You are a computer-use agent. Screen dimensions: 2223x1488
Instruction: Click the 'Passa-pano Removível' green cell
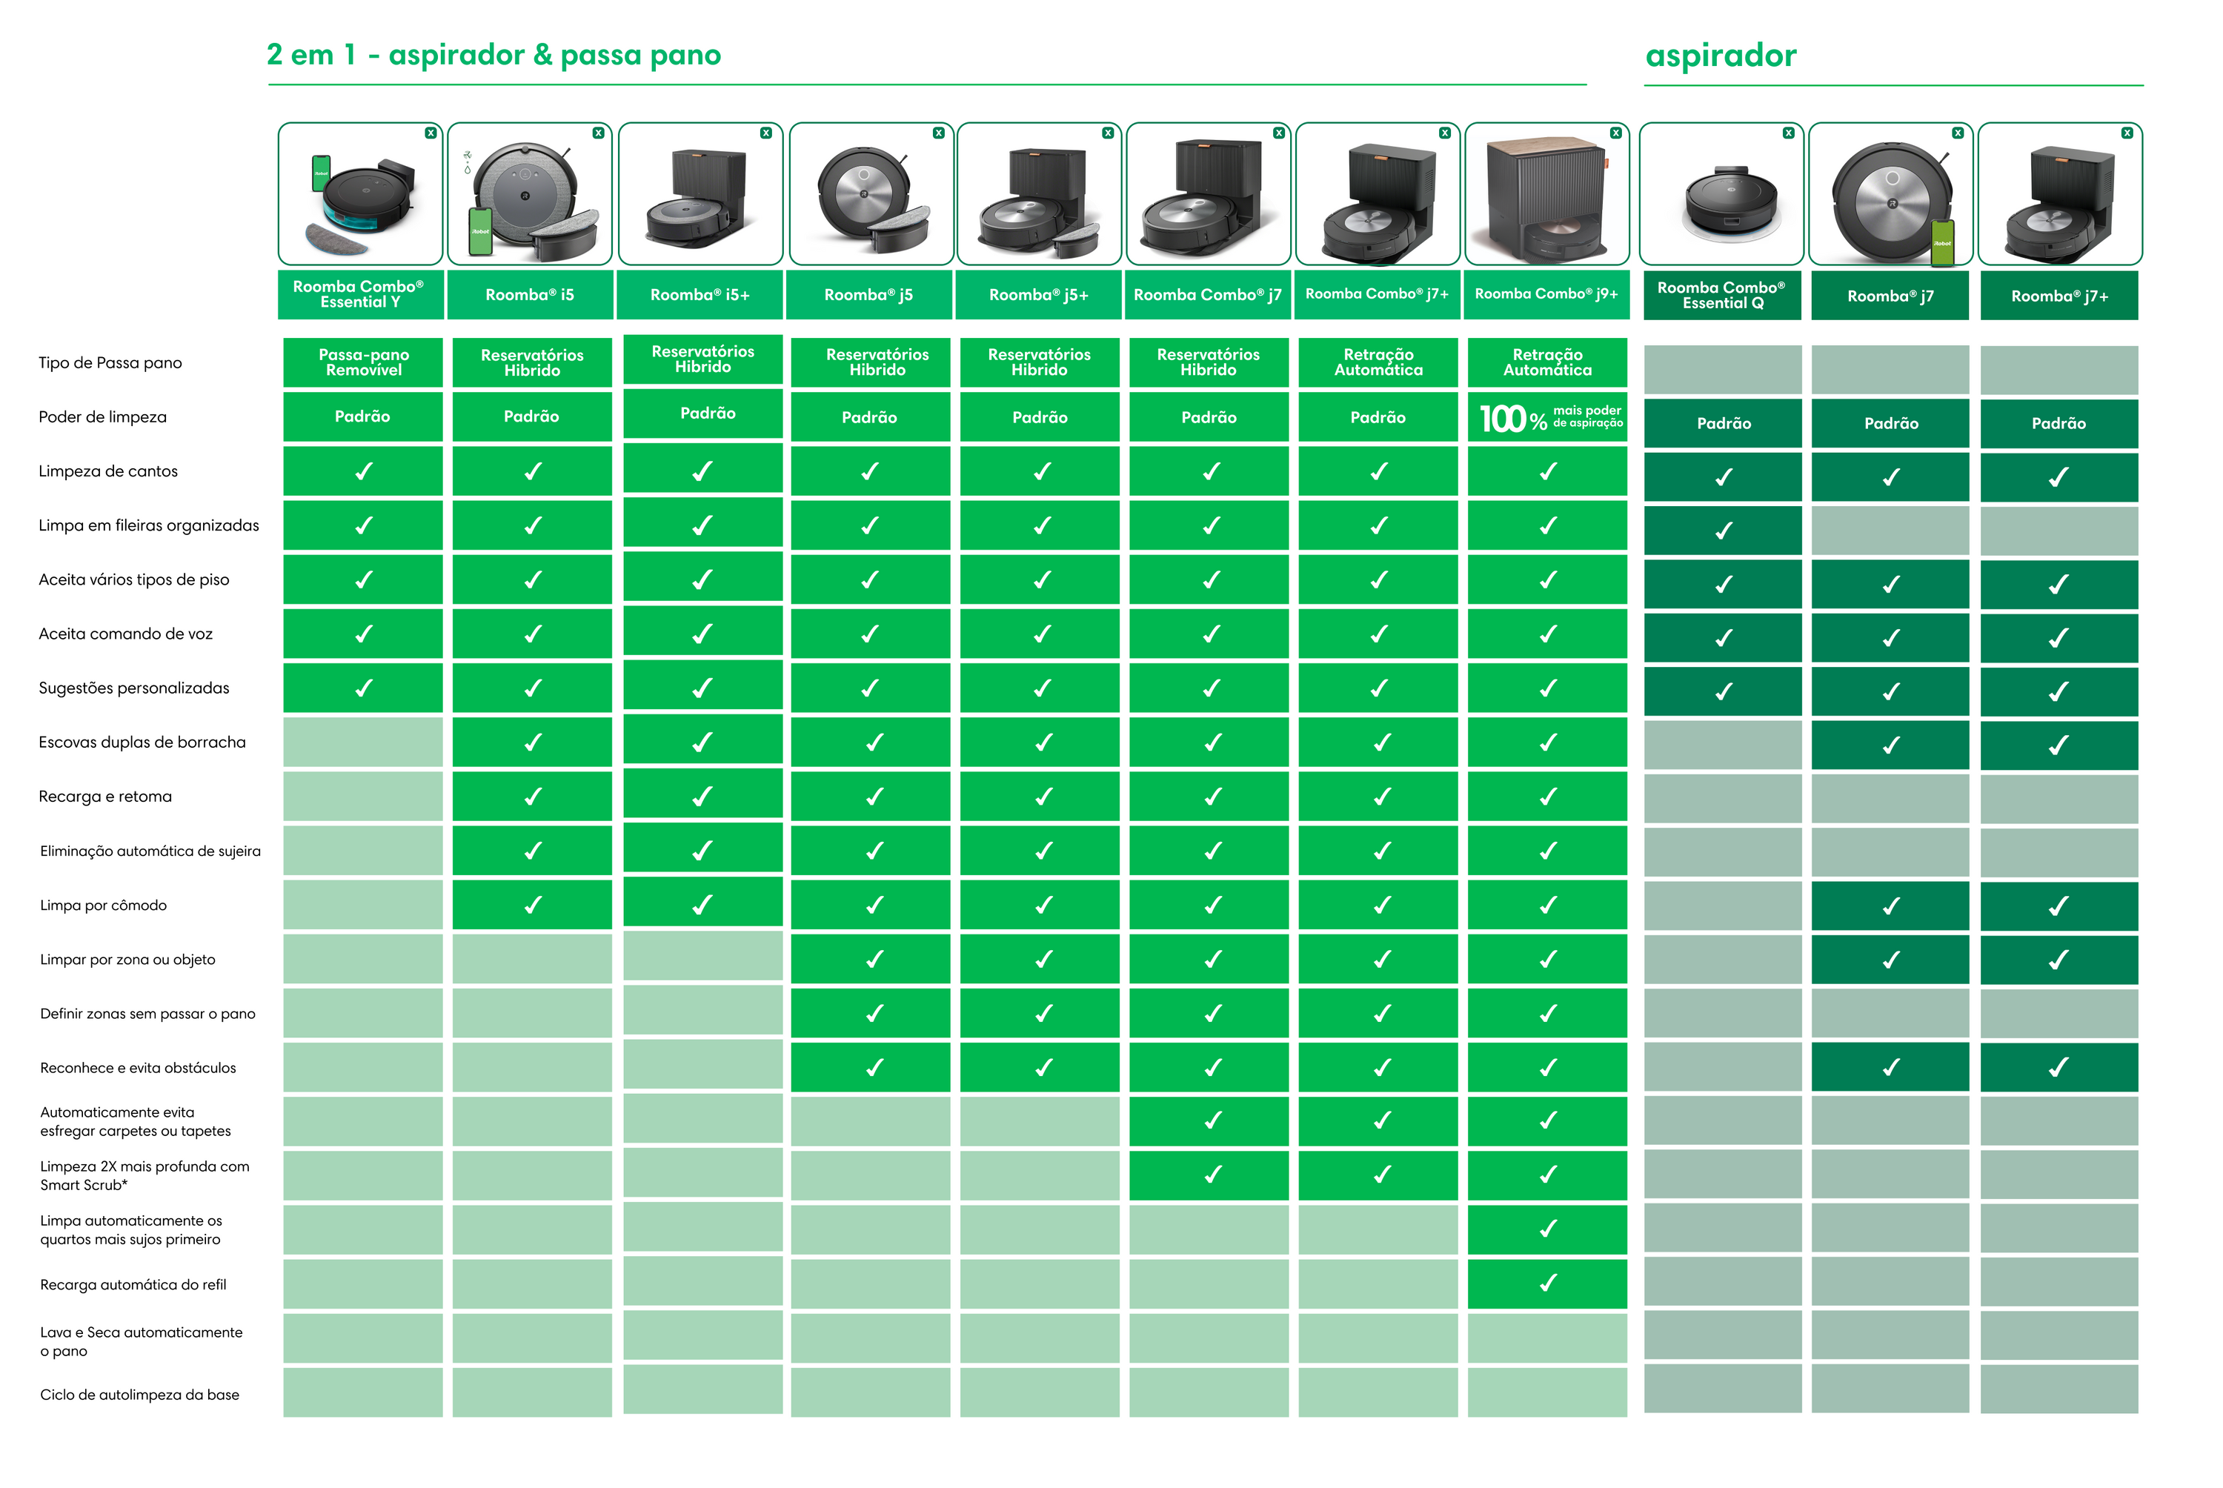pos(362,362)
